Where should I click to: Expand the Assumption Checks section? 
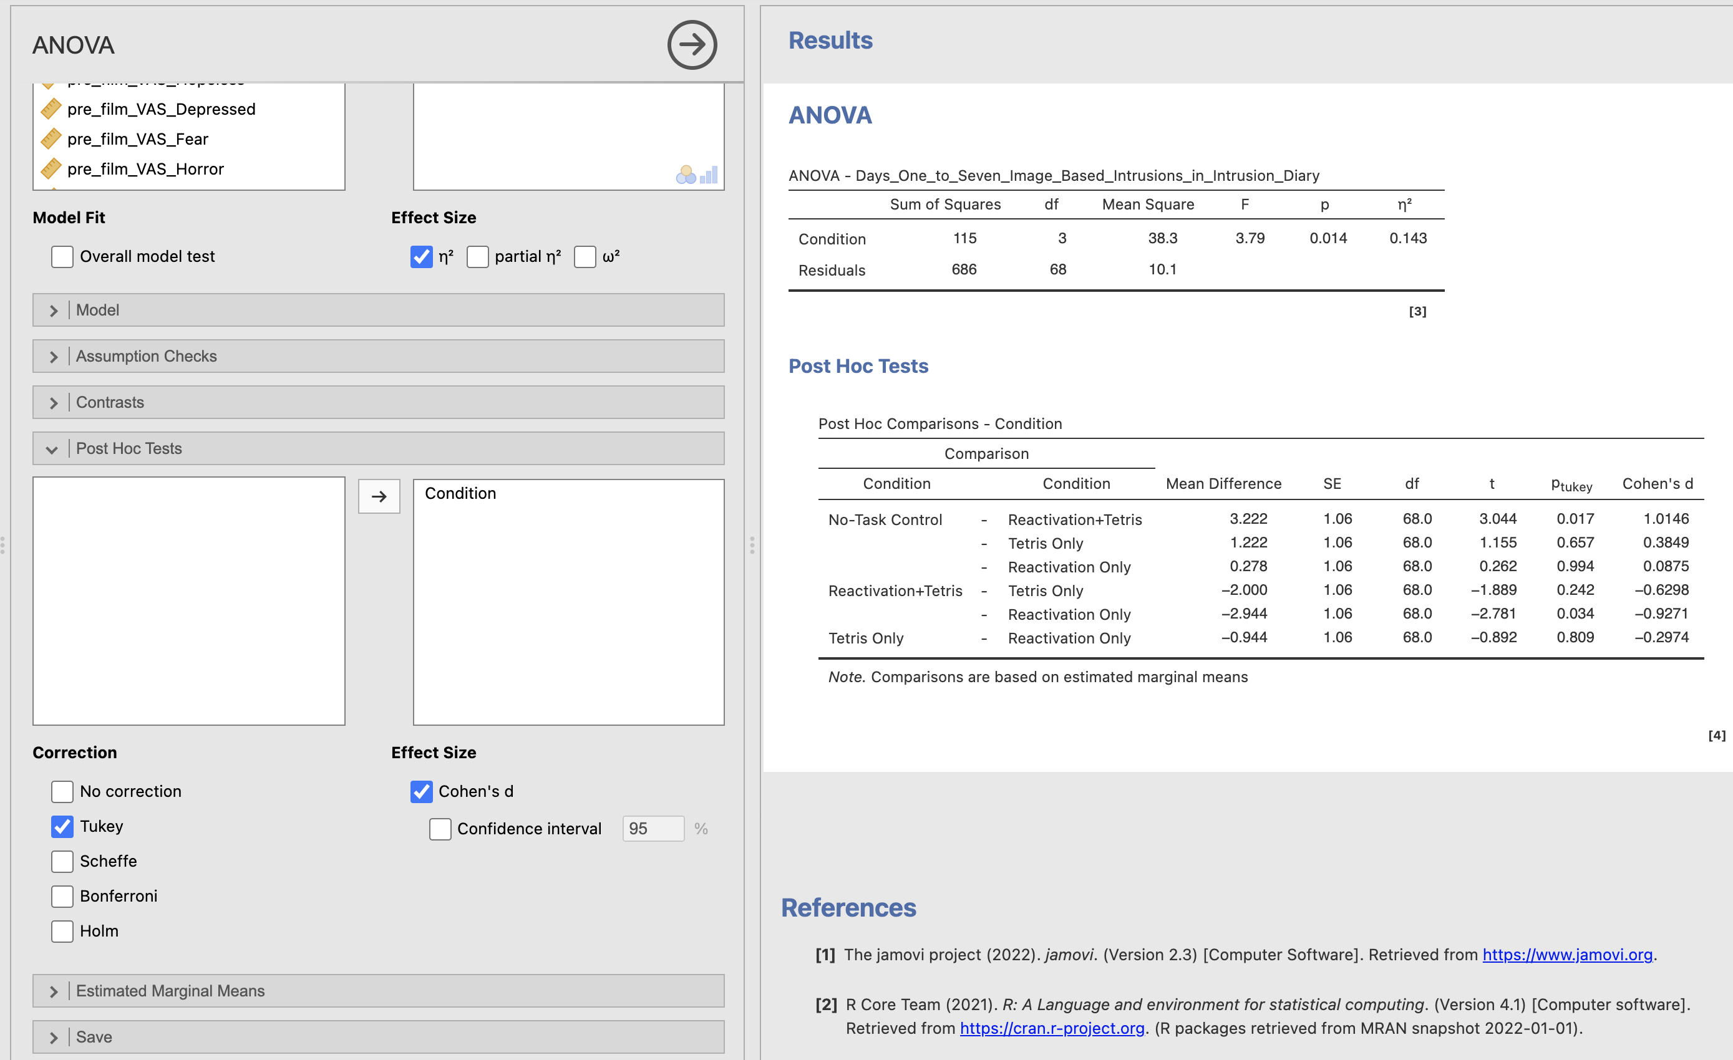[379, 357]
